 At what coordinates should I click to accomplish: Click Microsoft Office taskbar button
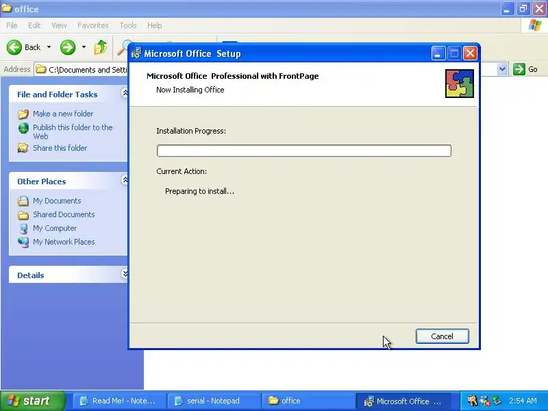(402, 401)
